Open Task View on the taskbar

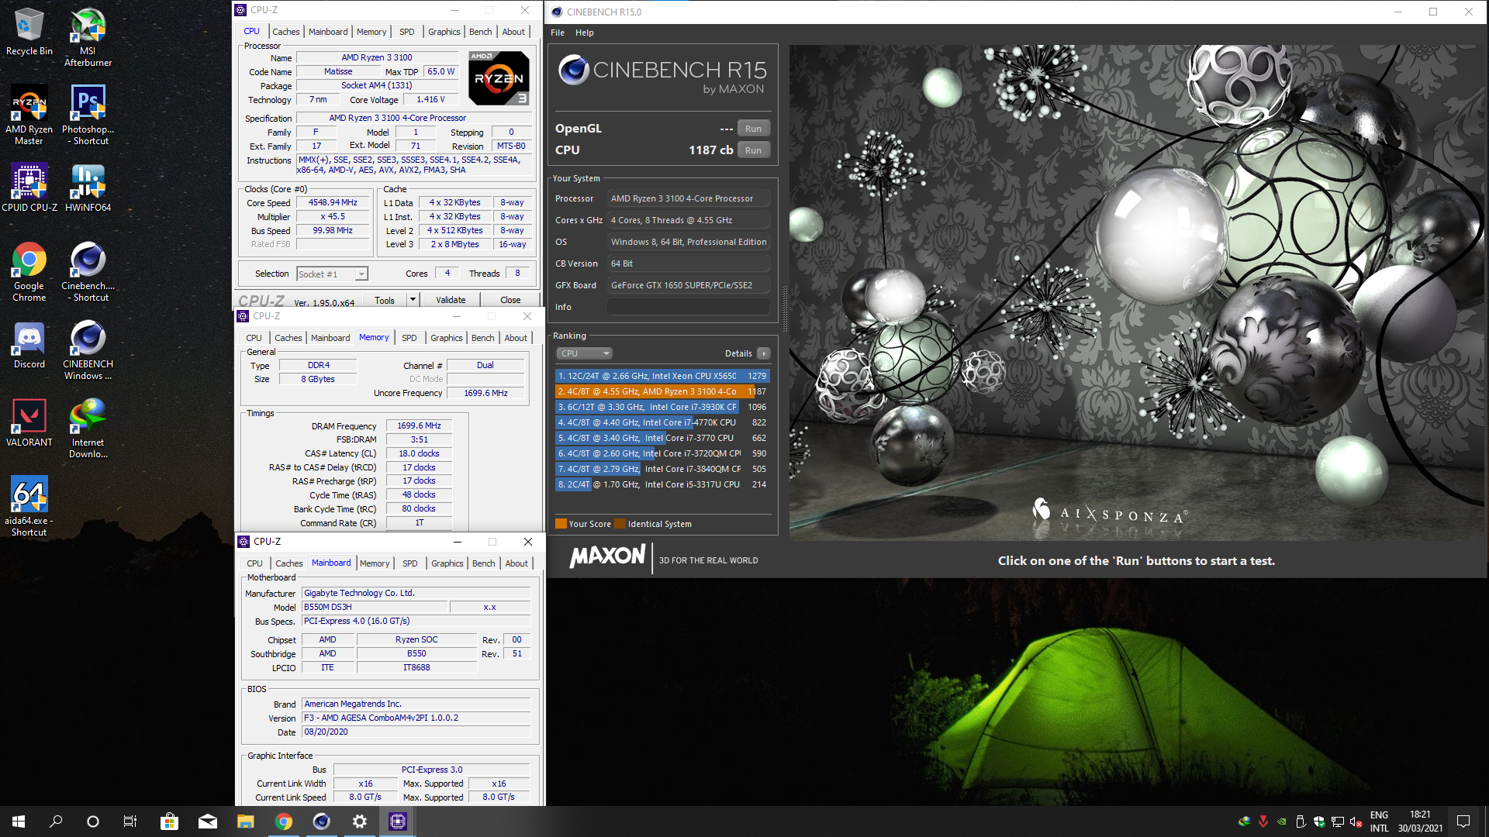(x=130, y=821)
